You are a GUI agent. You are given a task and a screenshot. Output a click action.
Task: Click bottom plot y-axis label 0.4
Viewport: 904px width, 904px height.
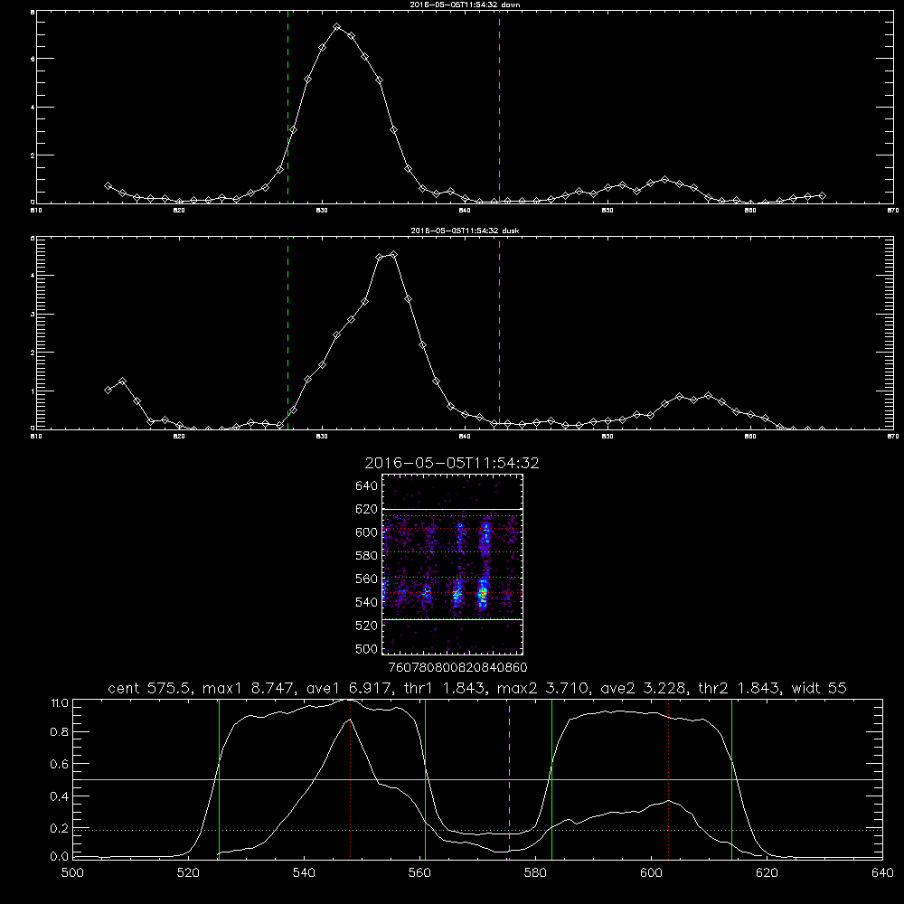click(x=59, y=796)
